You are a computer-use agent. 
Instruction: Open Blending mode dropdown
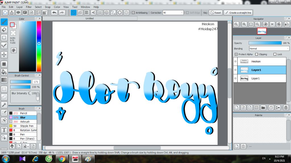pyautogui.click(x=269, y=49)
